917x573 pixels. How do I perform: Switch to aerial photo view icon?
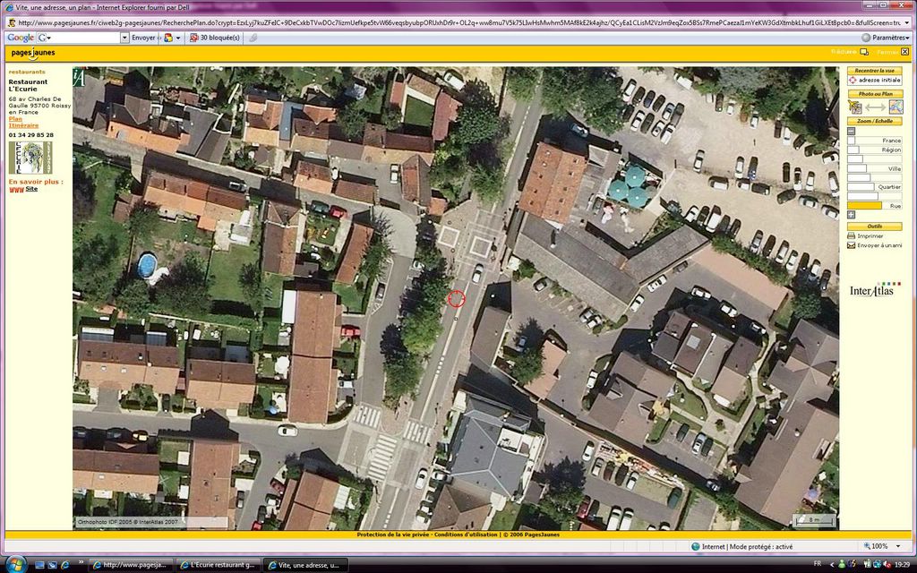pyautogui.click(x=853, y=107)
